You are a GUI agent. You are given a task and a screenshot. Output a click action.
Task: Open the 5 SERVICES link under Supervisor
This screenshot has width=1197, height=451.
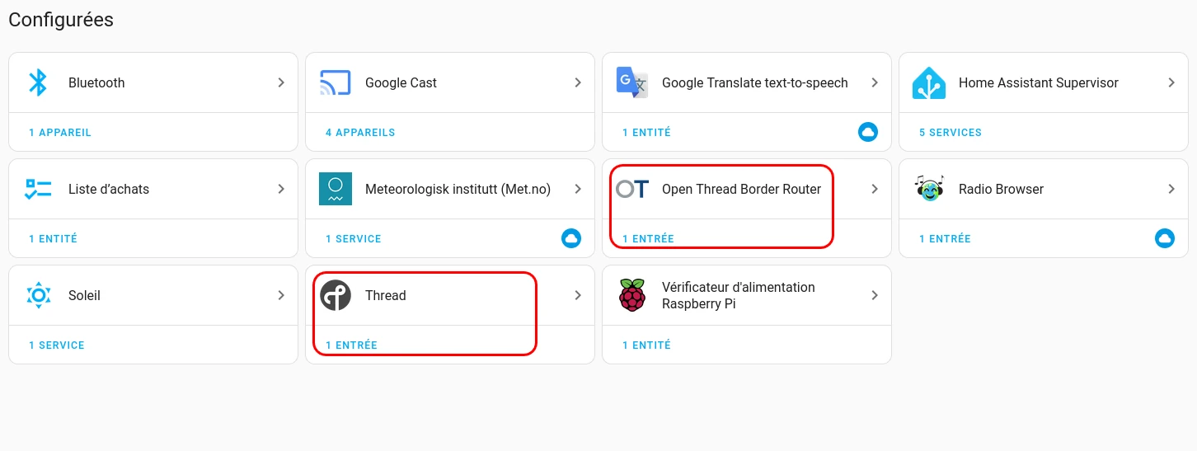[951, 132]
